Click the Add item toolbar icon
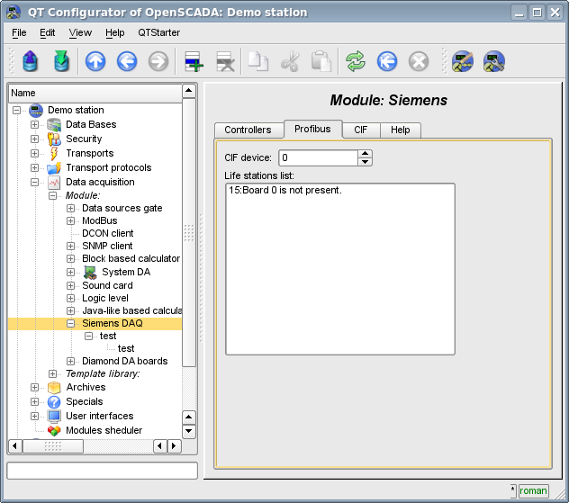 point(194,61)
